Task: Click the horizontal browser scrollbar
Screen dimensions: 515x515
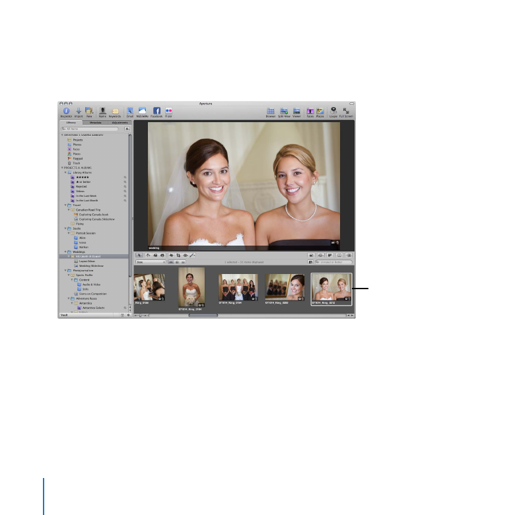Action: tap(203, 316)
